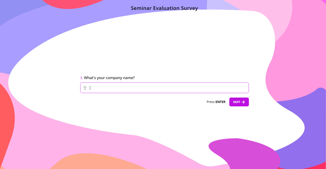Click the question number "1."

coord(81,78)
